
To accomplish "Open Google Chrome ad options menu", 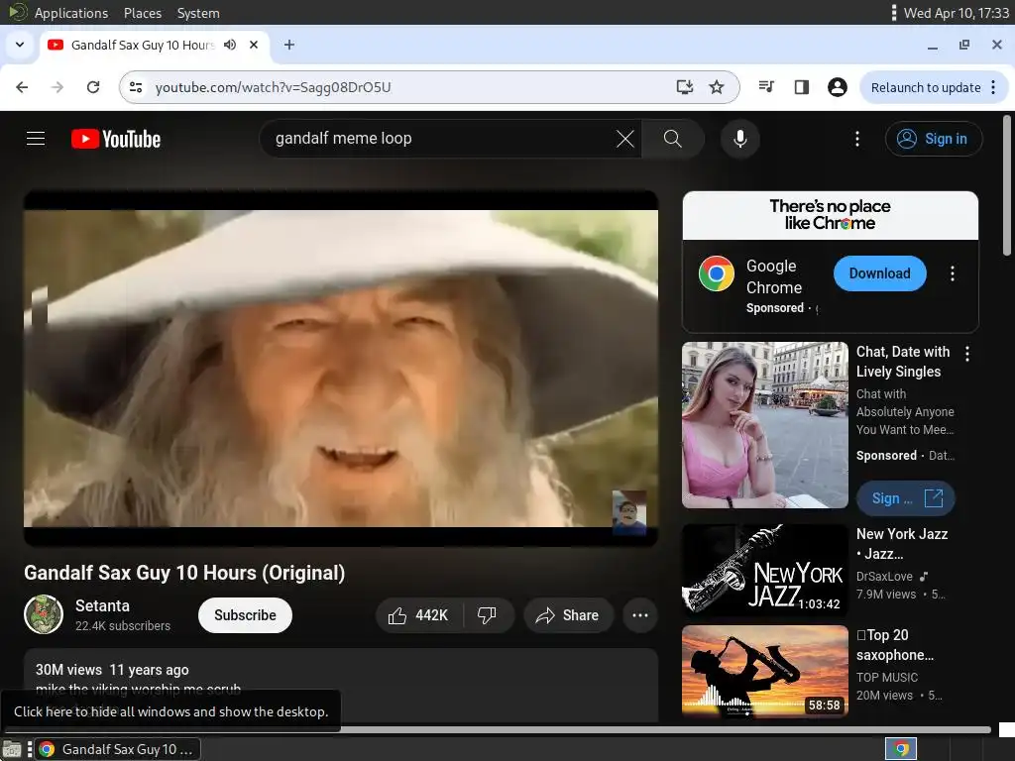I will tap(953, 273).
